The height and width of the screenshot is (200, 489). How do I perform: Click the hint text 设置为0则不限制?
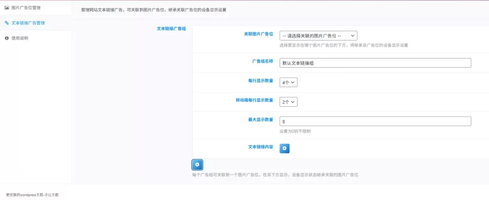click(x=295, y=131)
